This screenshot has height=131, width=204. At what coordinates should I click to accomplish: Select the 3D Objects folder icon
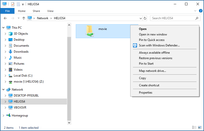tap(10, 34)
